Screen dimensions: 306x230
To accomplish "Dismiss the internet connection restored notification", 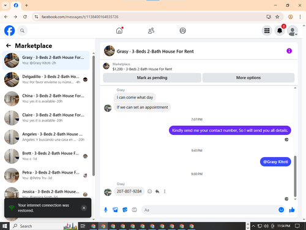I will pyautogui.click(x=84, y=208).
